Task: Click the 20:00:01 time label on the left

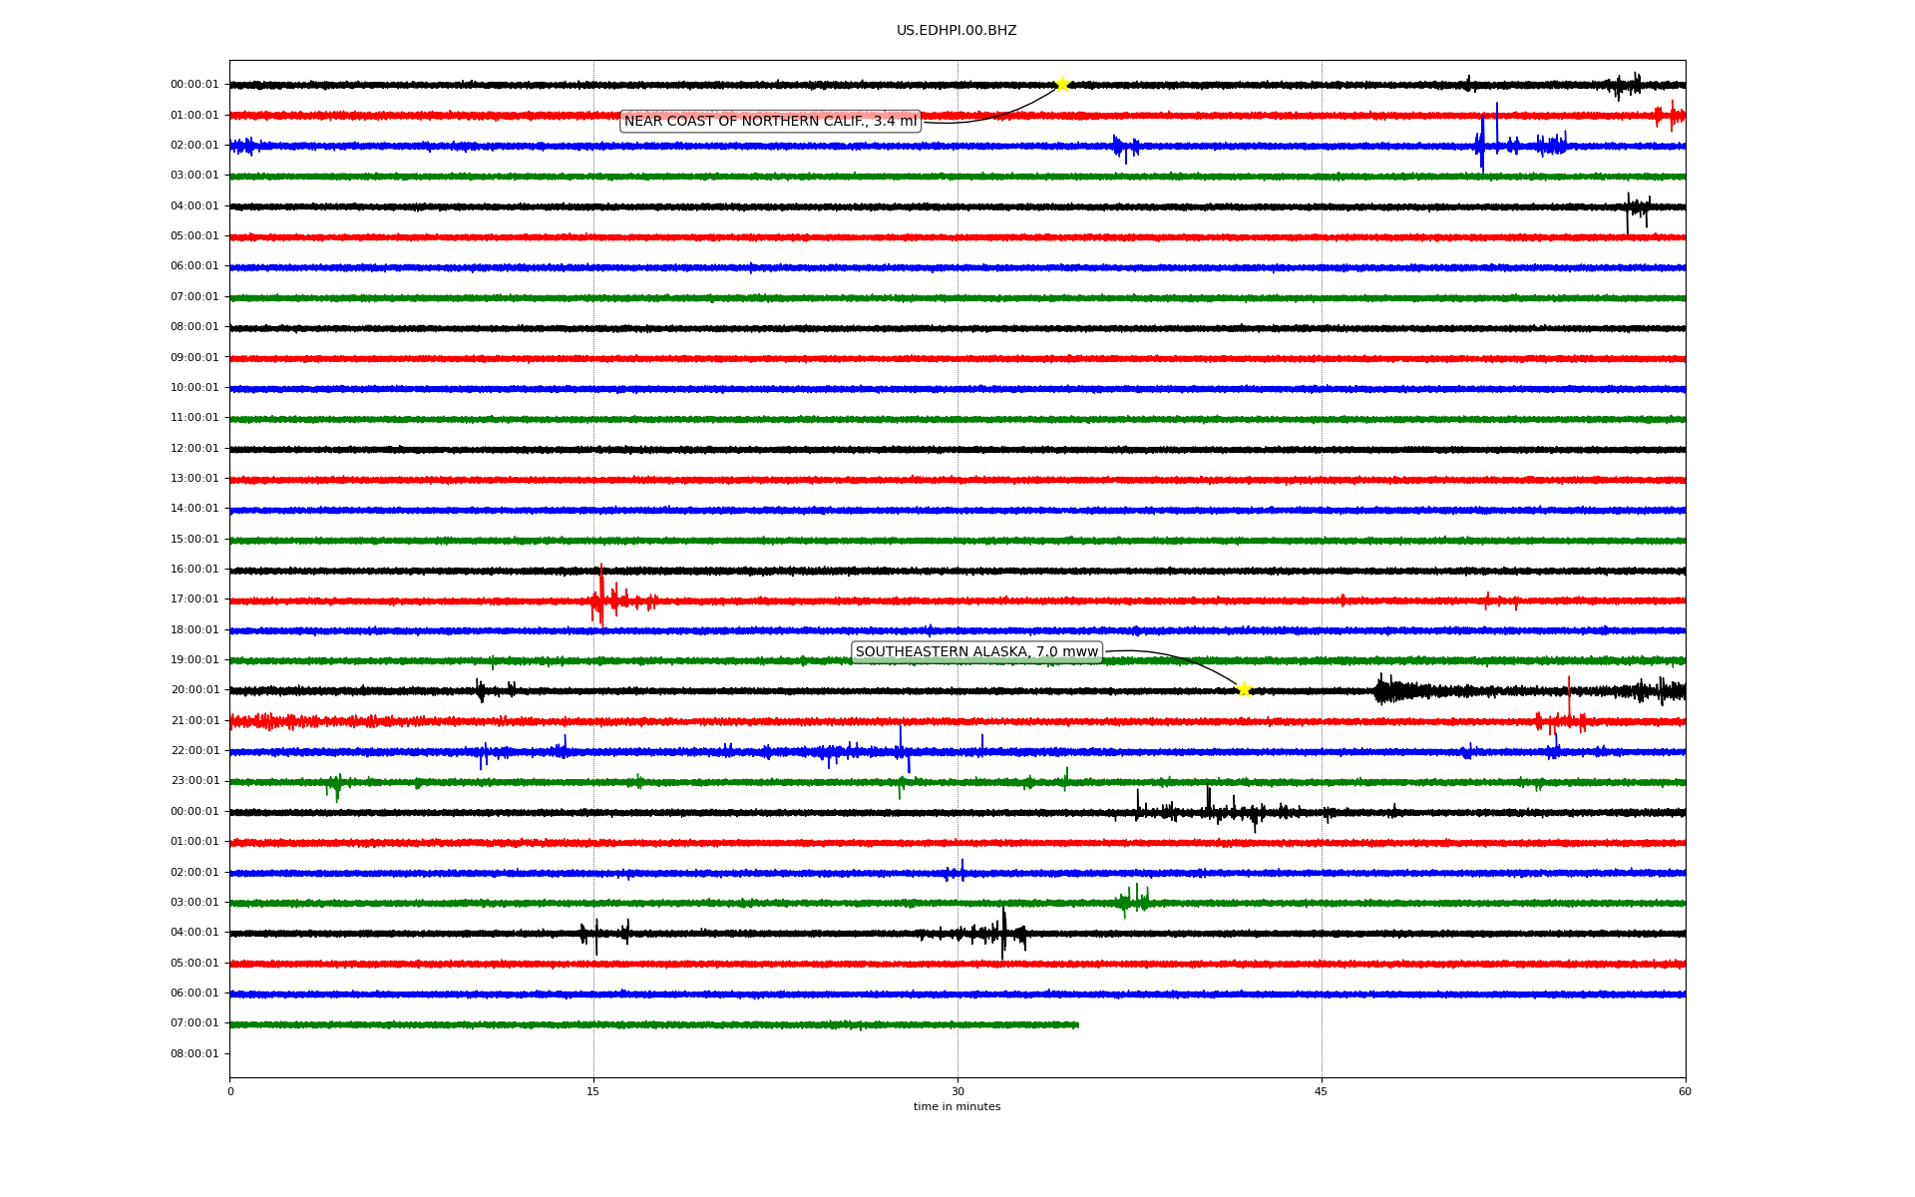Action: coord(194,690)
